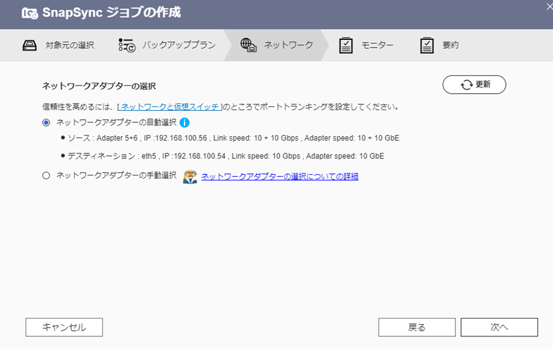Click 次へ to proceed
Image resolution: width=553 pixels, height=349 pixels.
499,327
